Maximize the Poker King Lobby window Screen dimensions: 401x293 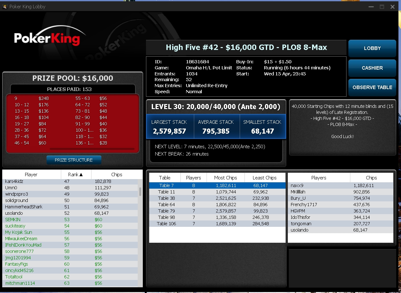click(x=382, y=7)
